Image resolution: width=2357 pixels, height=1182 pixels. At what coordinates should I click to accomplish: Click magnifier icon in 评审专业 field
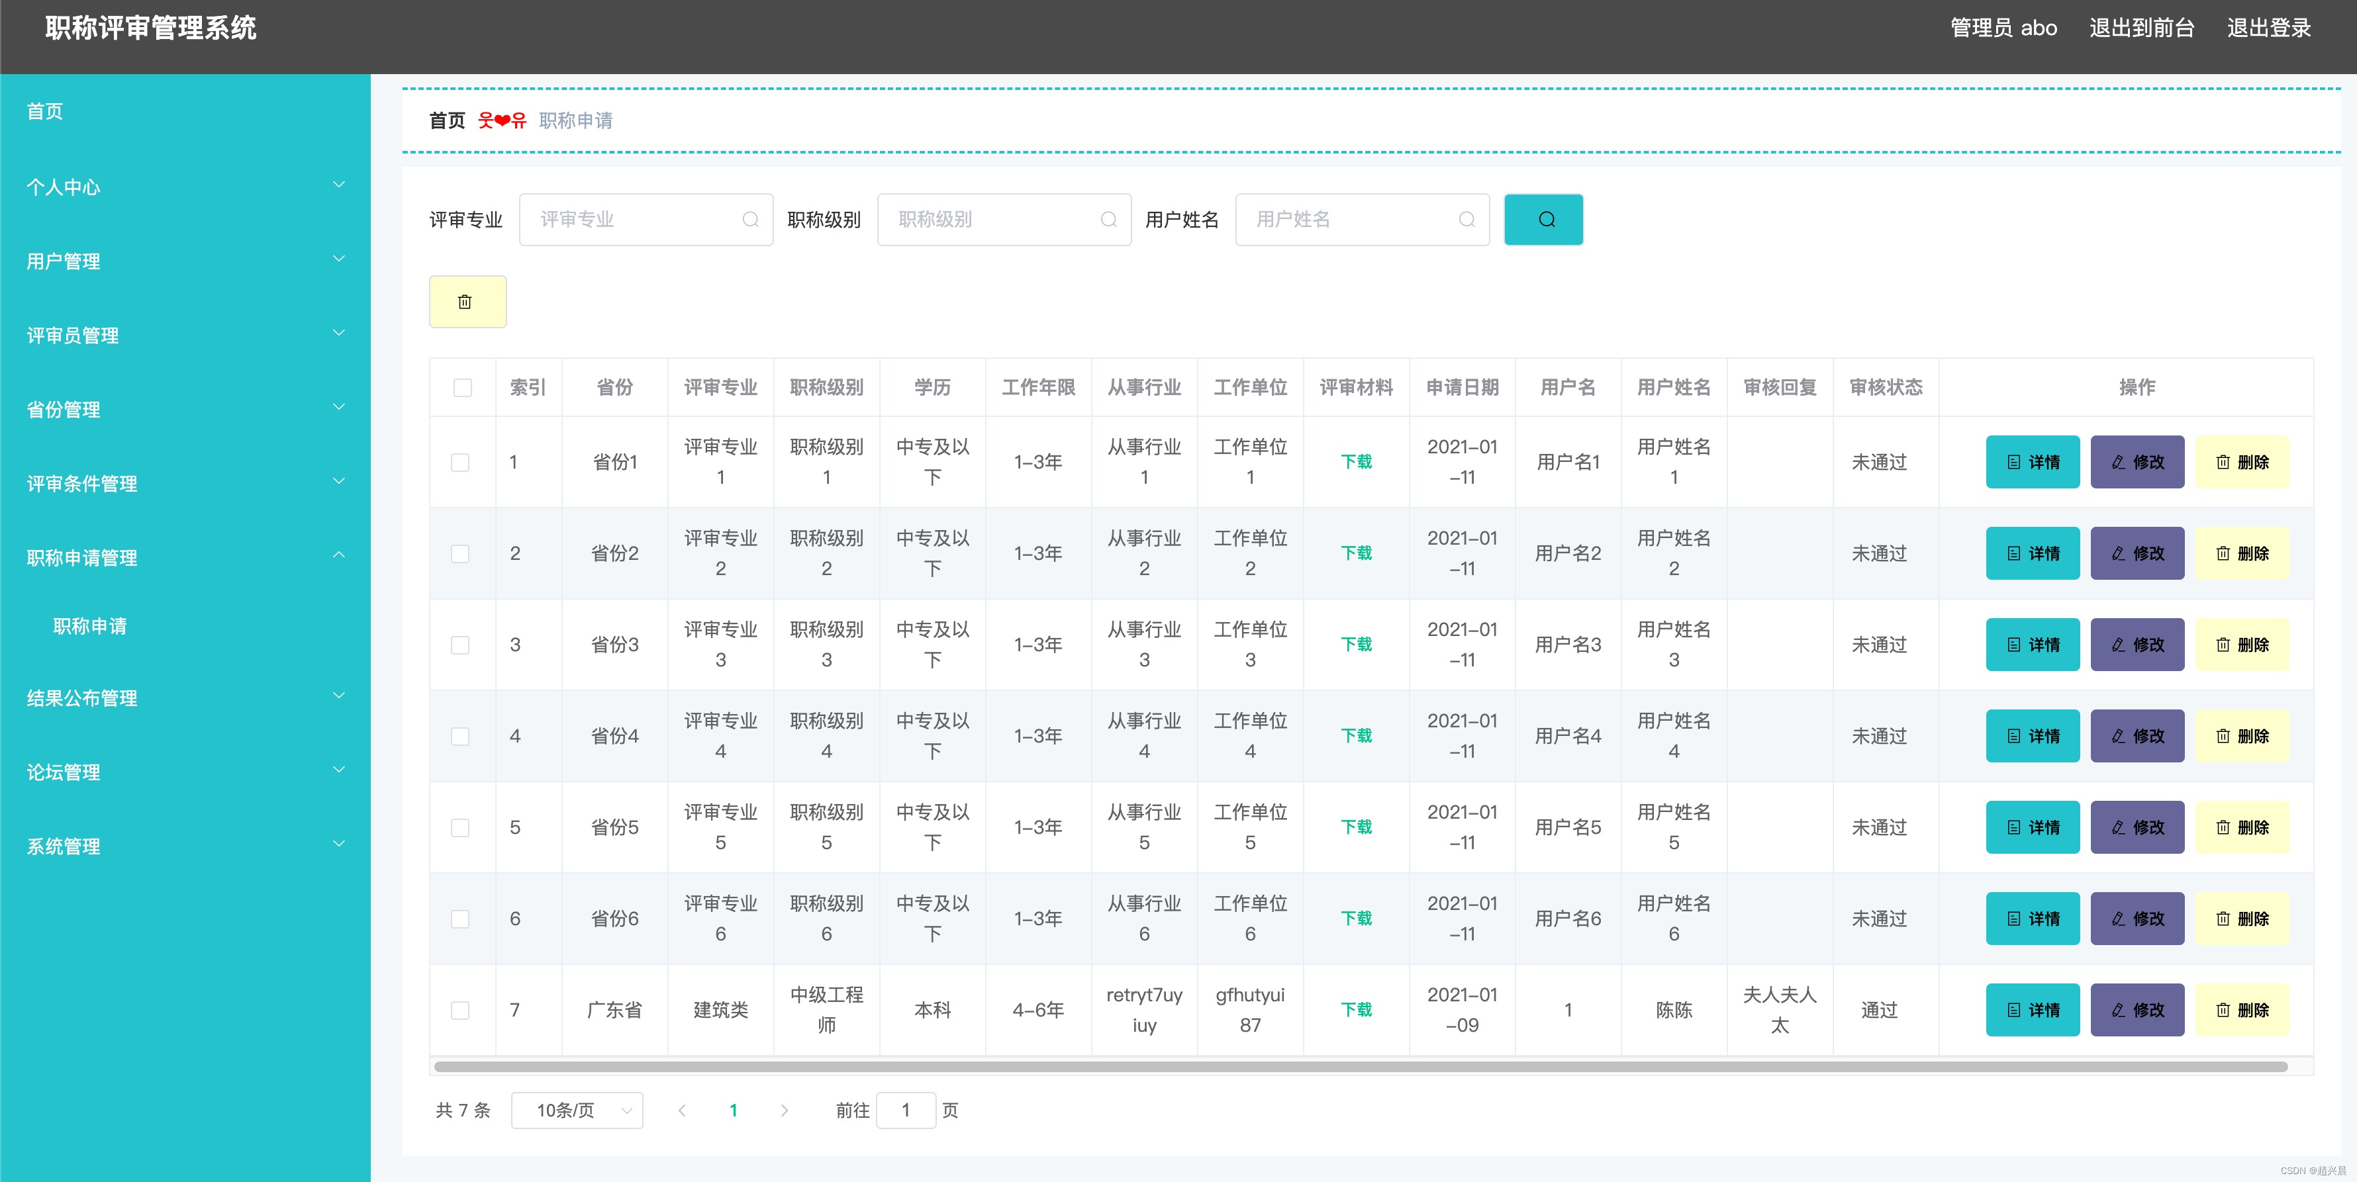750,220
